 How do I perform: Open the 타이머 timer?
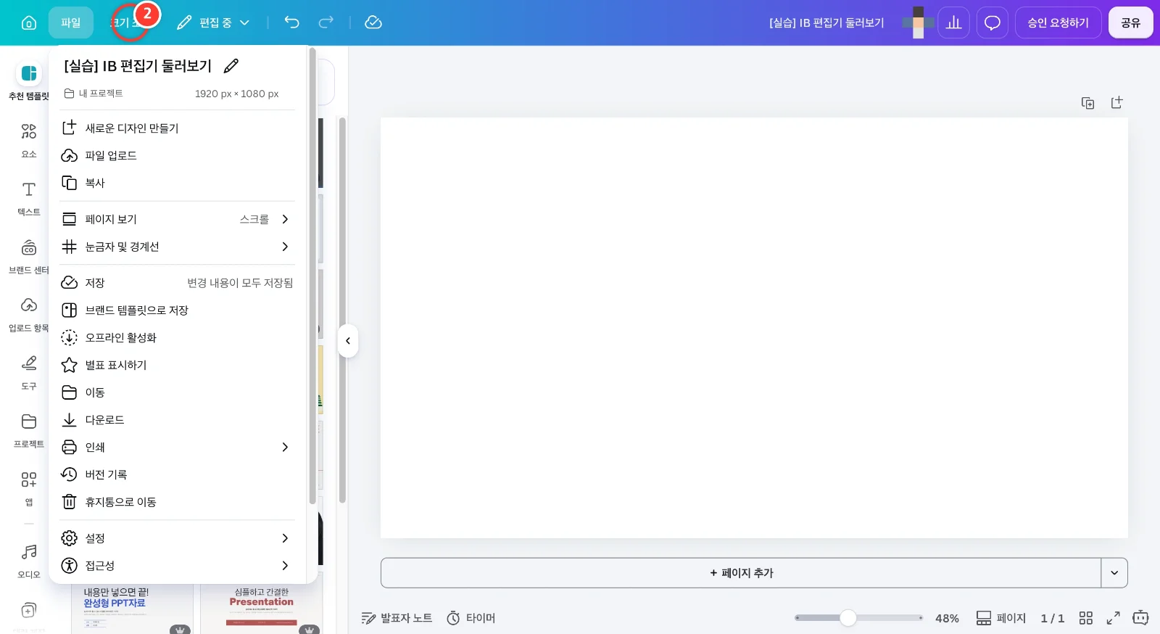471,618
